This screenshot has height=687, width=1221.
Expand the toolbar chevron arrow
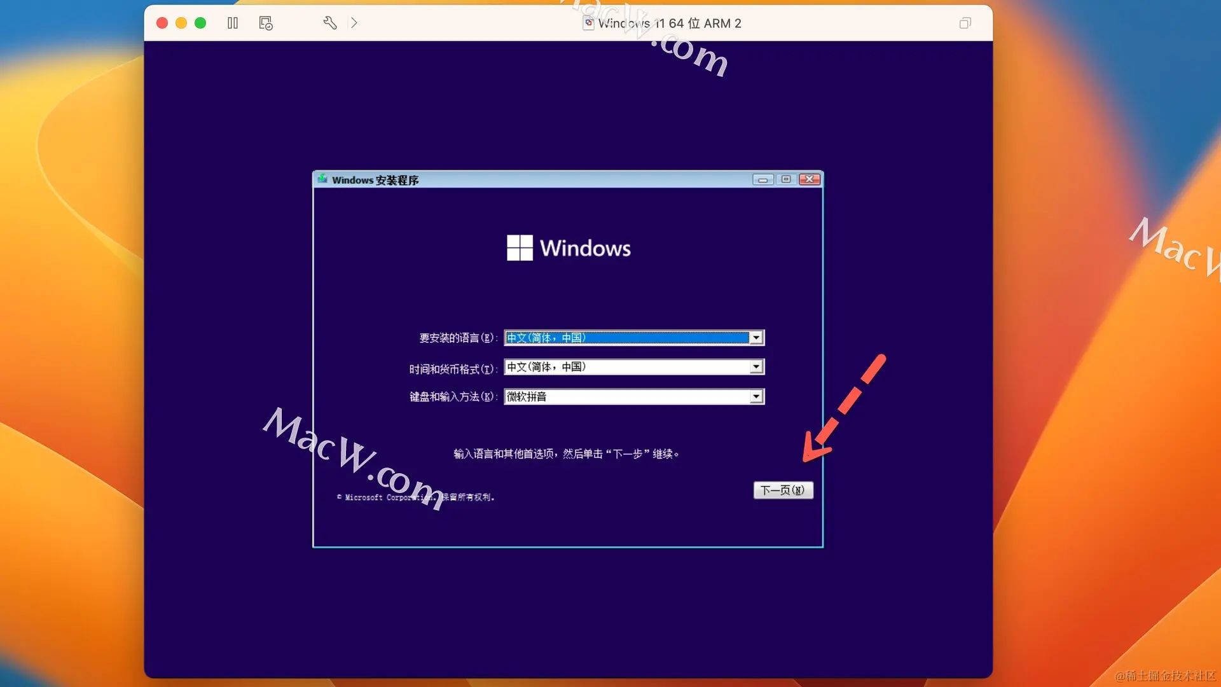coord(354,23)
